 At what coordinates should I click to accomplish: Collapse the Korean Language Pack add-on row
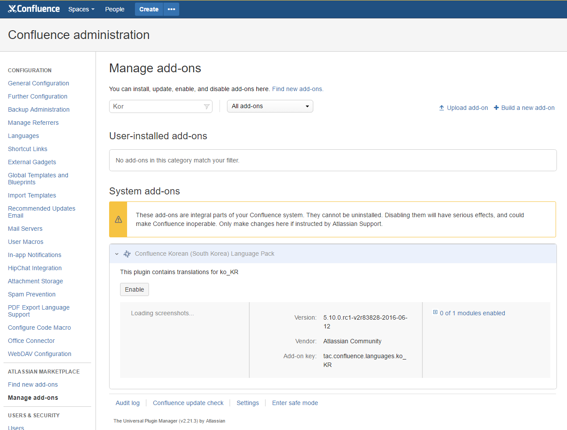117,254
